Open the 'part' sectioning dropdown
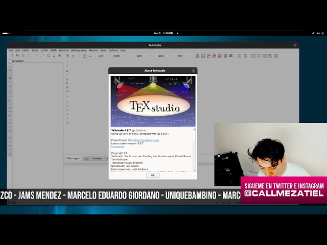The height and width of the screenshot is (245, 327). tap(142, 56)
